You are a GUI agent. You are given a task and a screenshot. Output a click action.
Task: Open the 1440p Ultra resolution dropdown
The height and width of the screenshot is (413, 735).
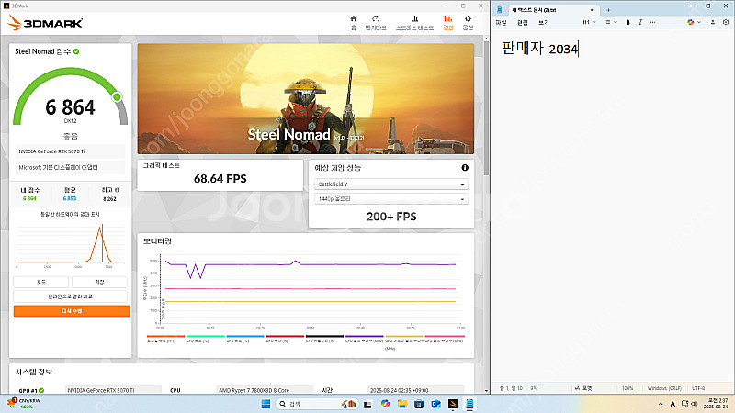(391, 199)
